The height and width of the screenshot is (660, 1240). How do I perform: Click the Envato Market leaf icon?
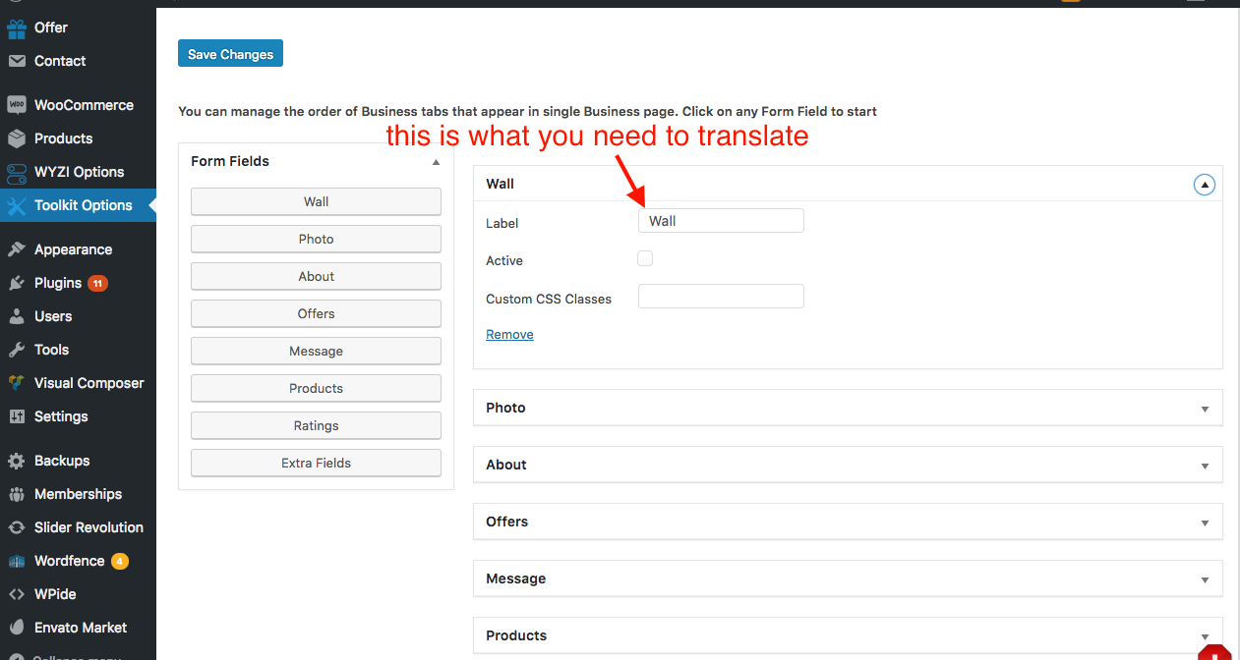(16, 628)
